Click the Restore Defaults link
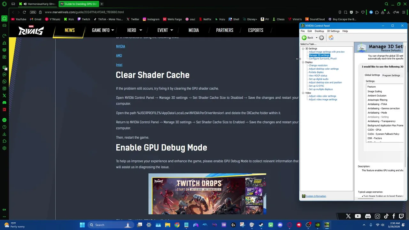 [x=391, y=50]
